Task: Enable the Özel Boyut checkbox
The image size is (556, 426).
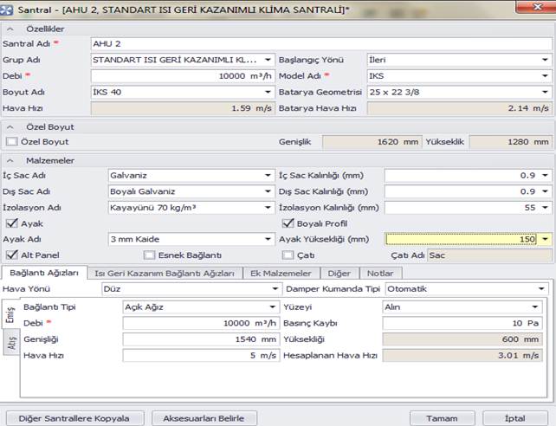Action: point(11,141)
